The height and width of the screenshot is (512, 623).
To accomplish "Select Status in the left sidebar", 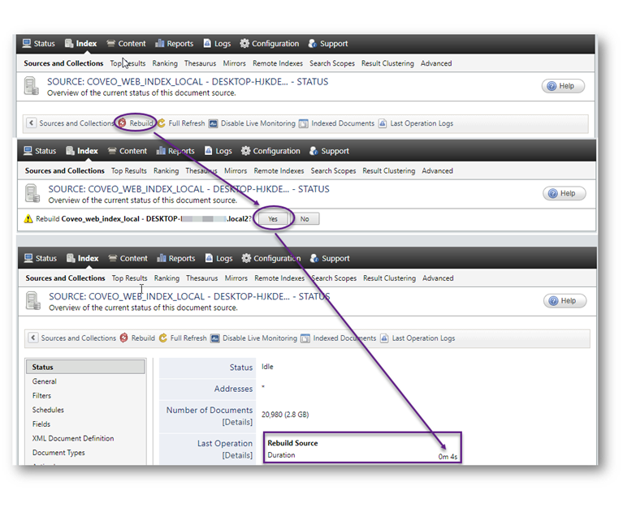I will (85, 367).
